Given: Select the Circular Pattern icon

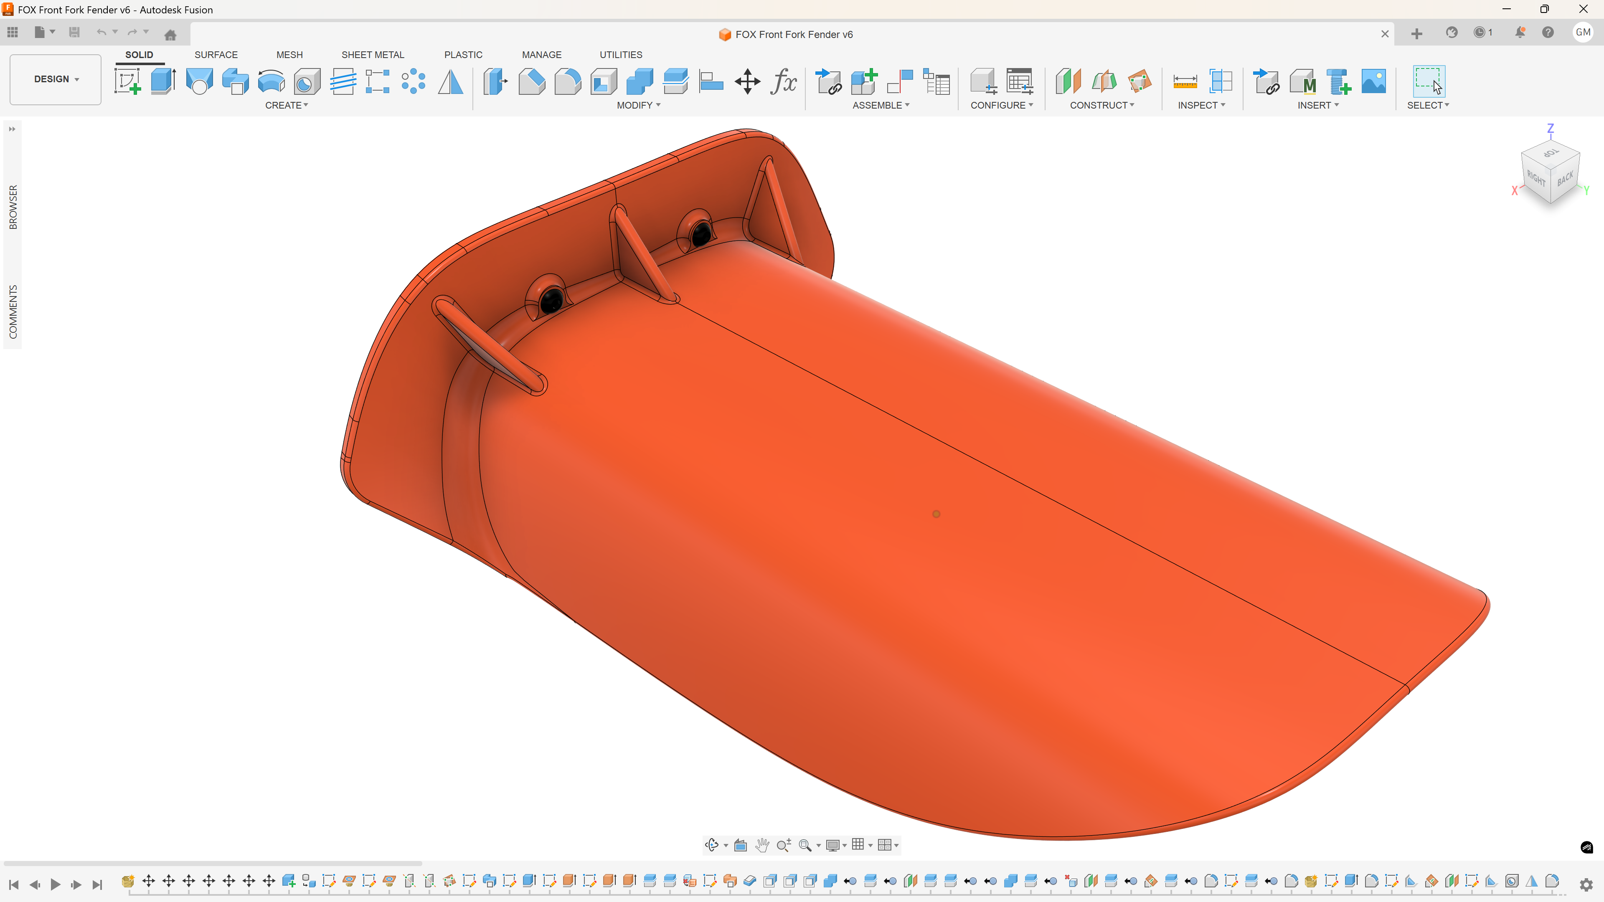Looking at the screenshot, I should point(414,81).
